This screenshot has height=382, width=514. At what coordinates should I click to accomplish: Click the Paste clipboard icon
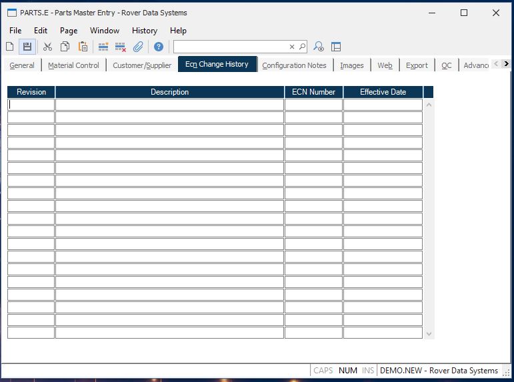pos(83,47)
